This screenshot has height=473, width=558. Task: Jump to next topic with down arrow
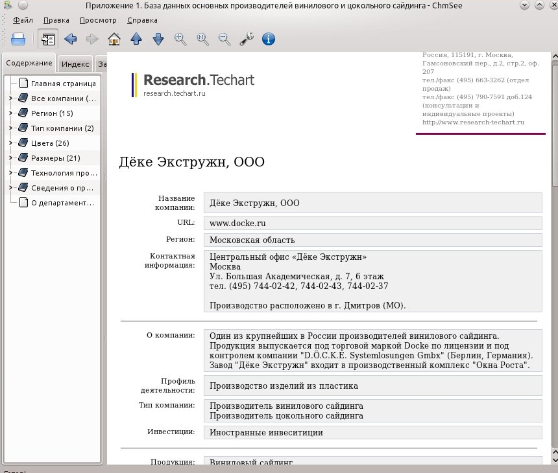click(158, 39)
